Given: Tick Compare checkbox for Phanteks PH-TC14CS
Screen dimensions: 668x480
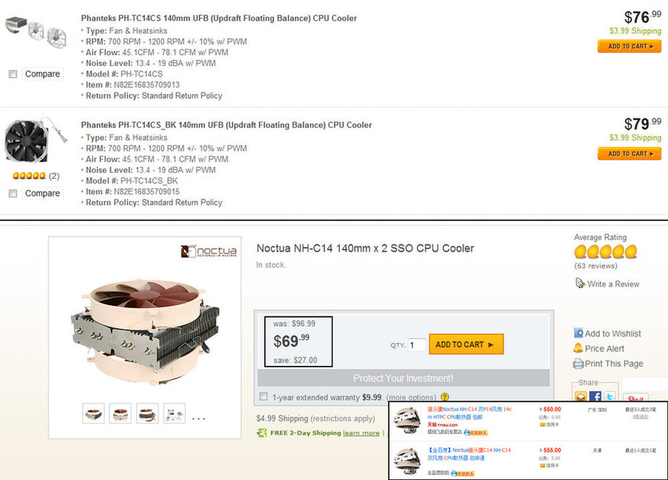Looking at the screenshot, I should pos(13,74).
